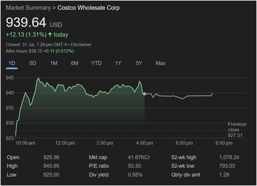Click the 4:00 pm axis label
Screen dimensions: 257x186
tap(144, 143)
